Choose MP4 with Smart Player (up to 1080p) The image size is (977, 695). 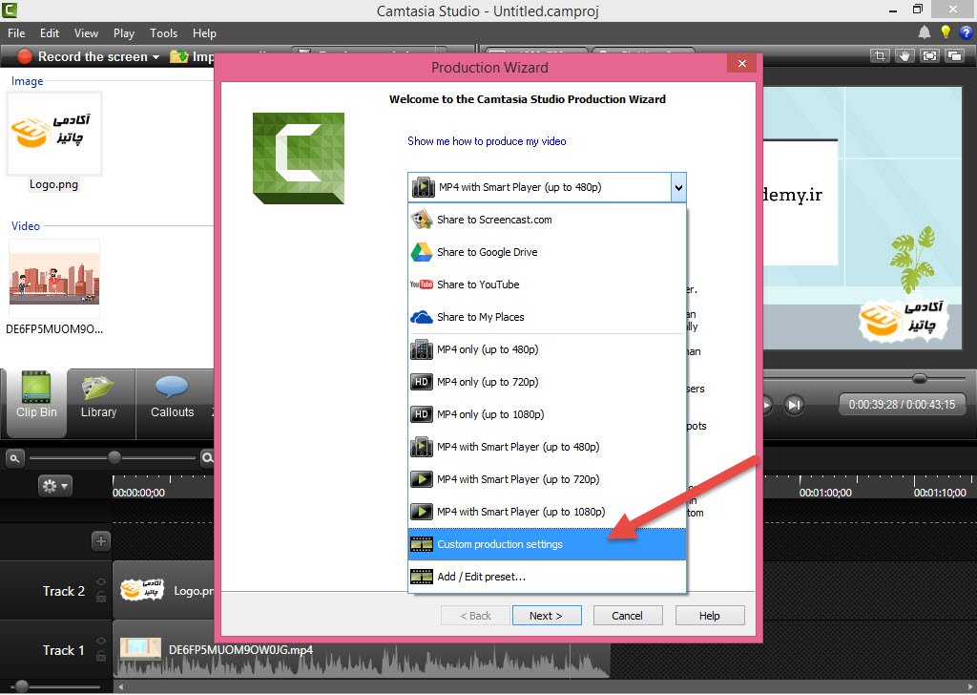547,511
